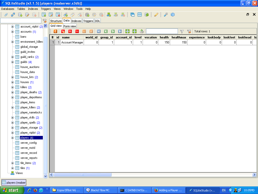Image resolution: width=258 pixels, height=194 pixels.
Task: Select the server_config table
Action: point(28,143)
